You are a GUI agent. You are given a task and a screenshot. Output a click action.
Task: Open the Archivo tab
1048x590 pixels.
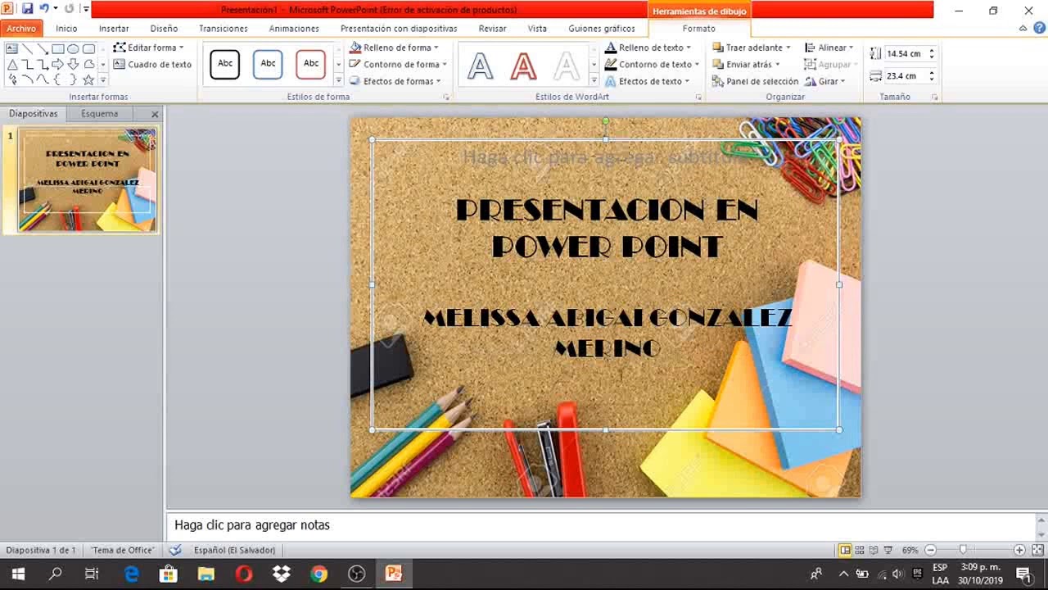(21, 28)
